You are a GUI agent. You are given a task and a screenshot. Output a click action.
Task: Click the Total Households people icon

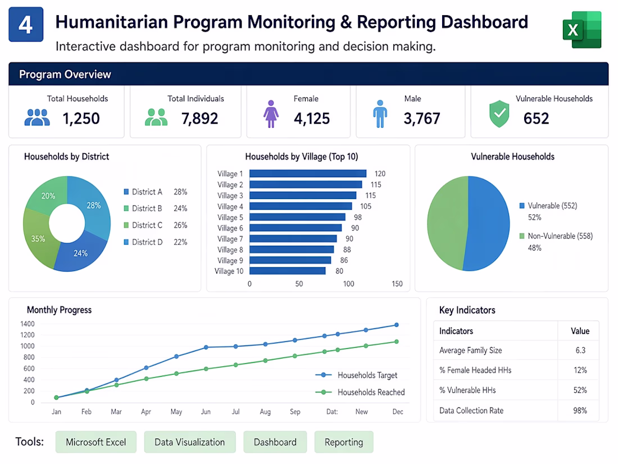pos(37,117)
